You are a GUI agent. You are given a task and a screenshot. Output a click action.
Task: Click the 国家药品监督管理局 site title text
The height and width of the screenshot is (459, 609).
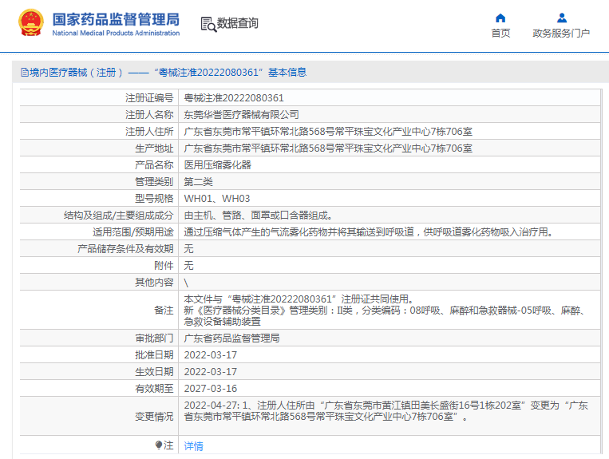click(116, 19)
